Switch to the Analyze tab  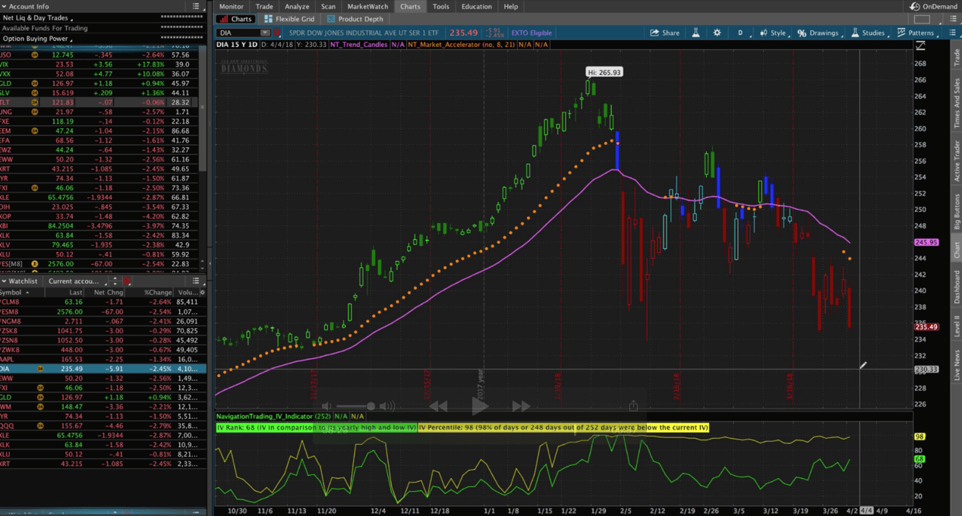[x=297, y=6]
